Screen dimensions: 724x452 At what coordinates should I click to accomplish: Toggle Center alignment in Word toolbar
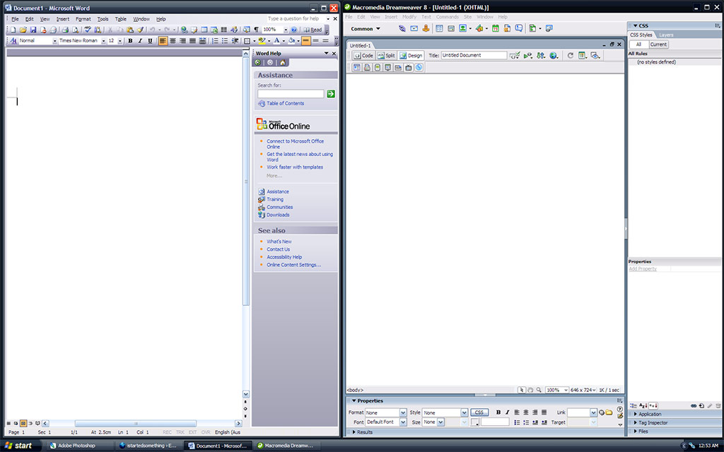173,40
